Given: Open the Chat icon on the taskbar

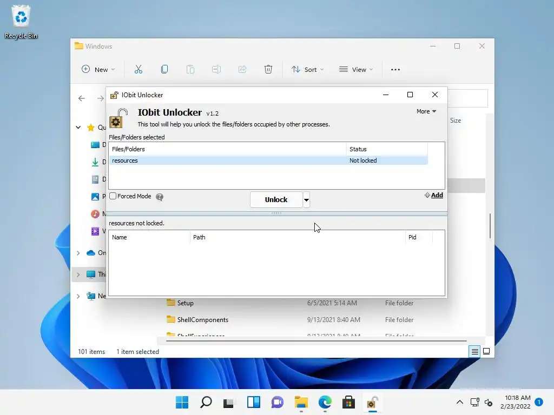Looking at the screenshot, I should coord(278,402).
